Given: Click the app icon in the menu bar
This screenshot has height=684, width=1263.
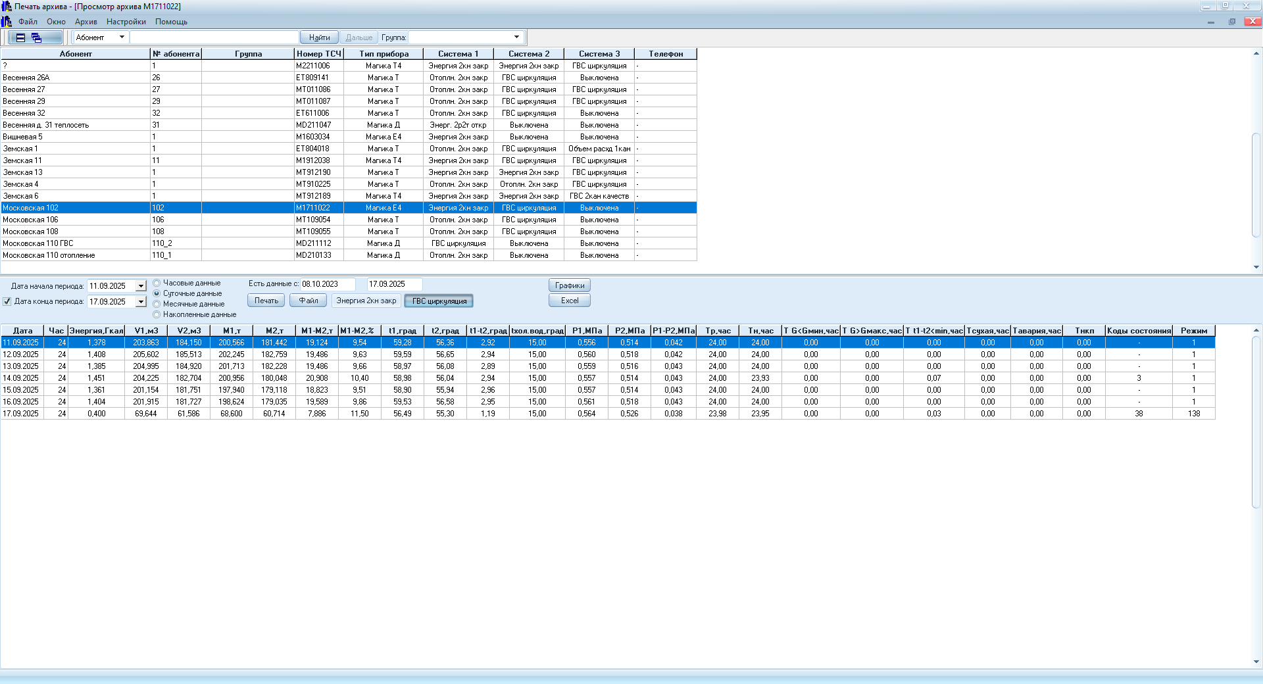Looking at the screenshot, I should [x=7, y=22].
